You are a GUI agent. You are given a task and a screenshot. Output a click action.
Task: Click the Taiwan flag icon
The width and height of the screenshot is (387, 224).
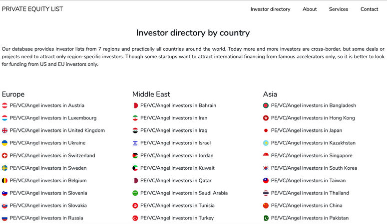(266, 181)
